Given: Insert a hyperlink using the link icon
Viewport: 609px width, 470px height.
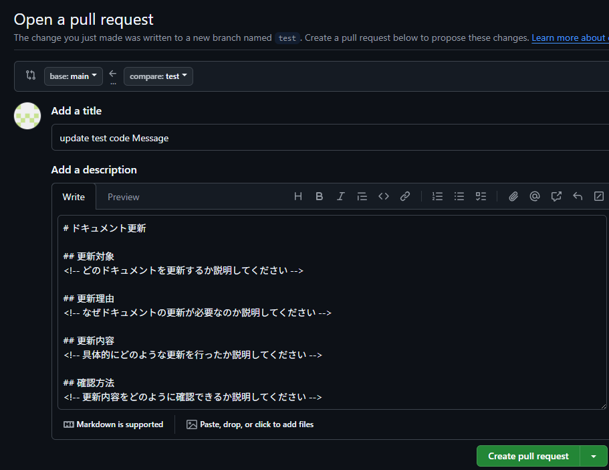Looking at the screenshot, I should [404, 196].
